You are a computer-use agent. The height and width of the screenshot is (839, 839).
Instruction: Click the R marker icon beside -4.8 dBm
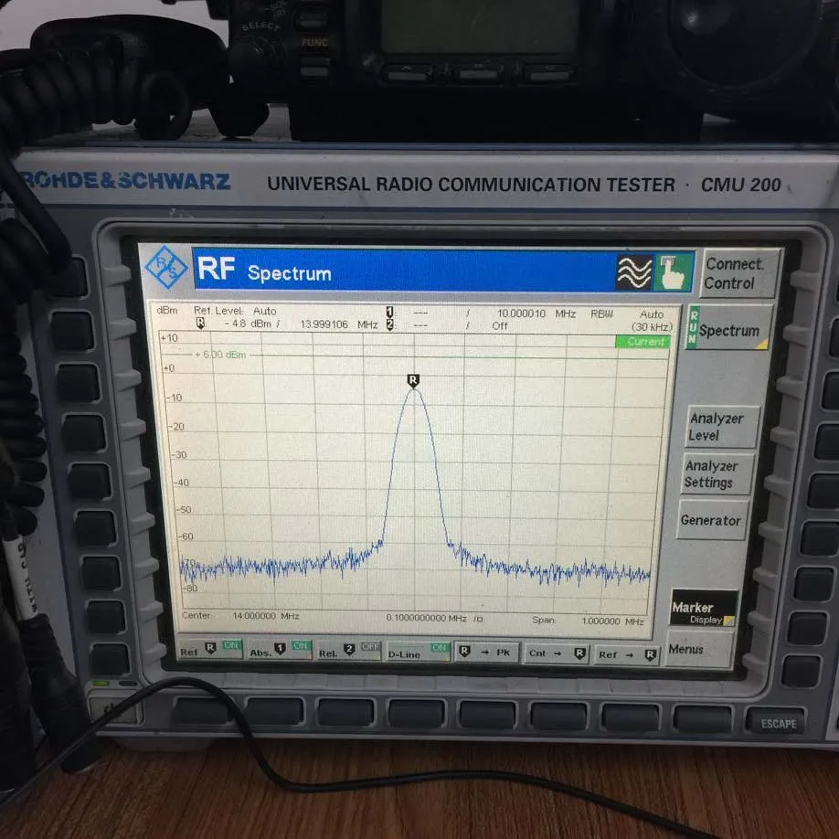coord(201,323)
